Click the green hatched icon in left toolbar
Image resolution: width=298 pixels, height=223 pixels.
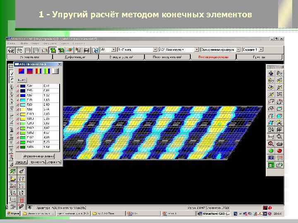pyautogui.click(x=13, y=171)
